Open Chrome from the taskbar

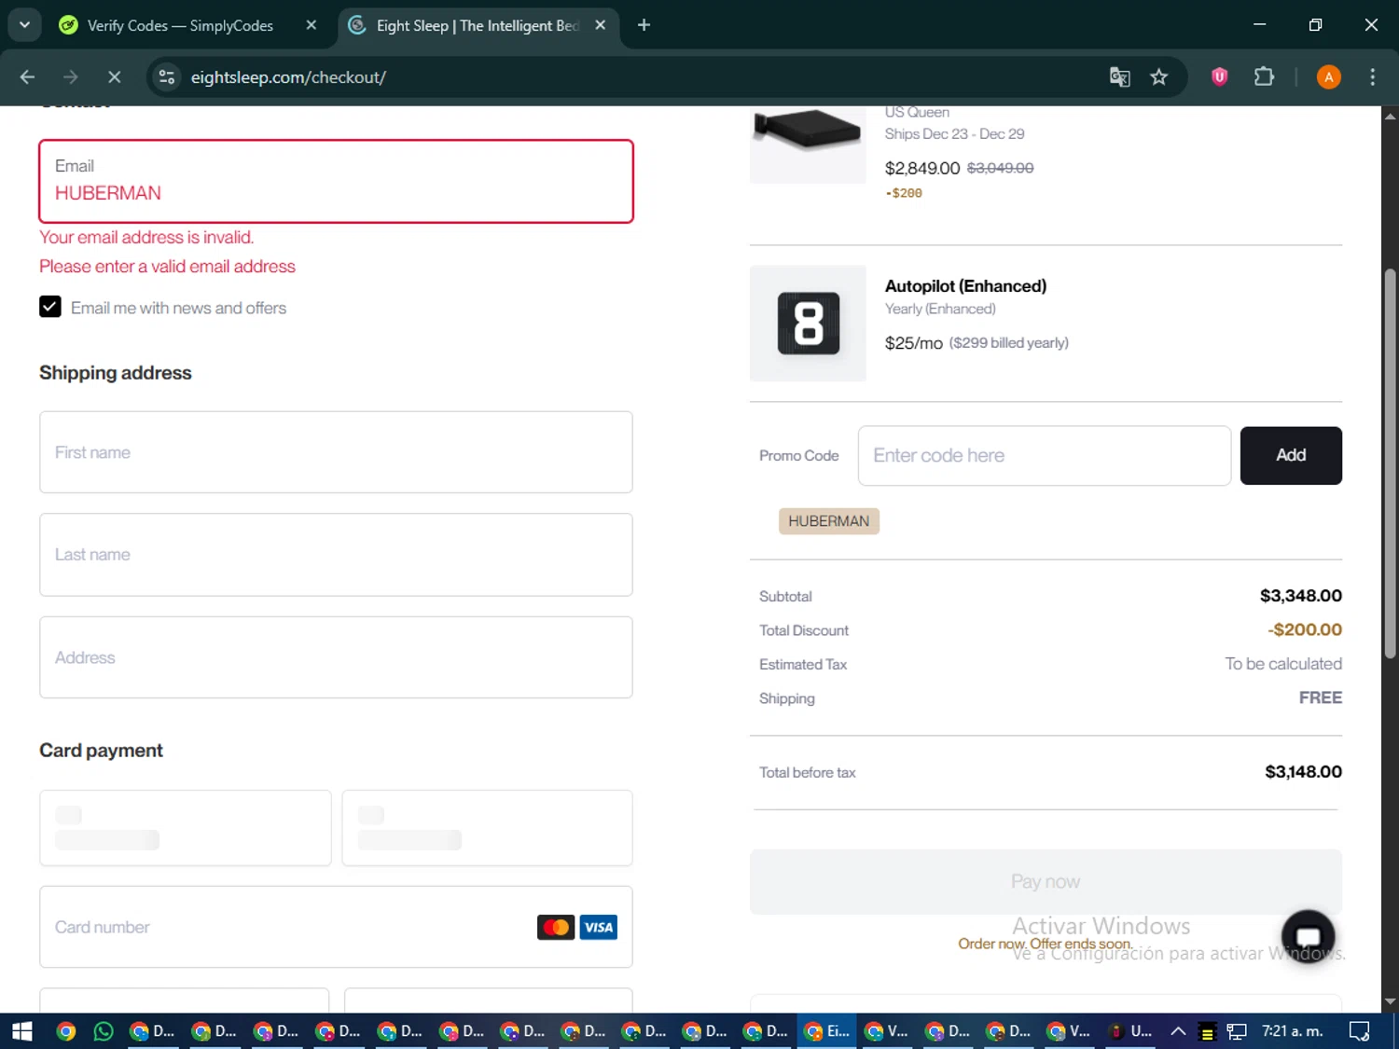tap(66, 1031)
